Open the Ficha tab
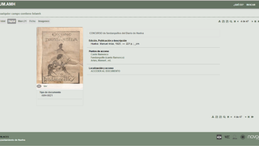The height and width of the screenshot is (146, 259). [32, 21]
